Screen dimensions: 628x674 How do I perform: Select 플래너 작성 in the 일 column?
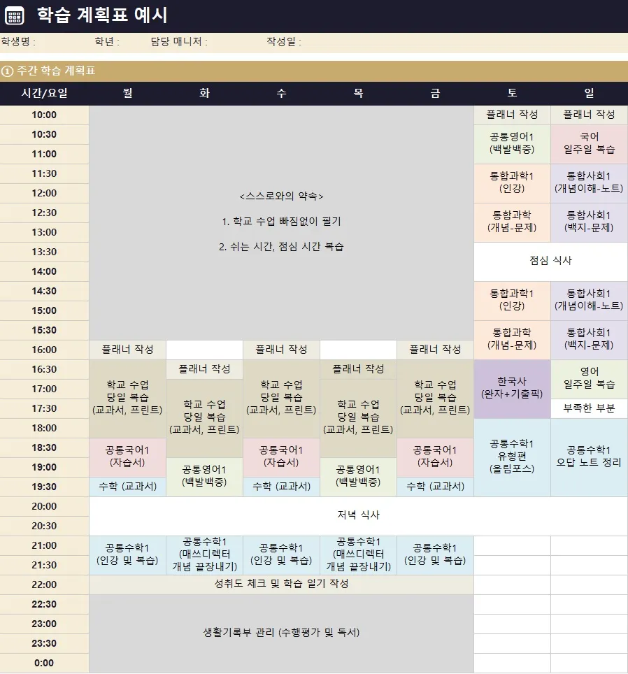click(x=590, y=115)
